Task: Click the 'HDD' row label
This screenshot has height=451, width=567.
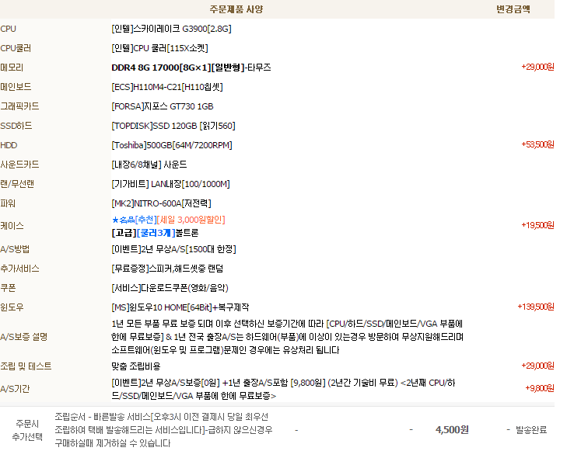Action: (9, 145)
